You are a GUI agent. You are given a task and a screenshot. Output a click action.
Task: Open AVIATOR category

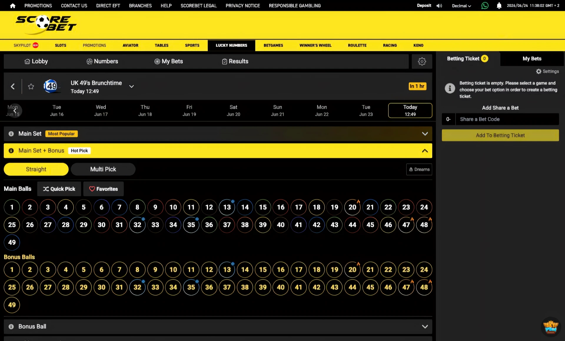[x=130, y=45]
